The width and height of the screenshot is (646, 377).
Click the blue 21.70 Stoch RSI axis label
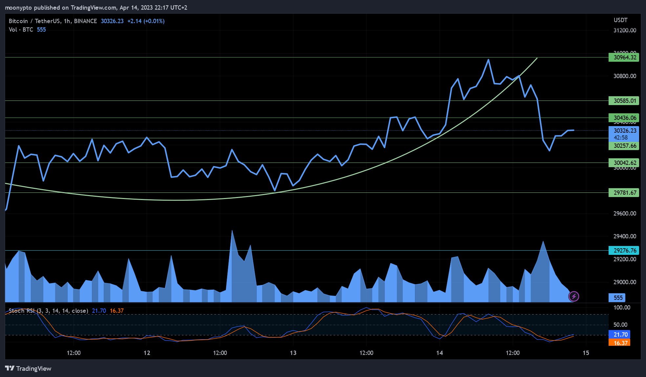click(x=619, y=335)
